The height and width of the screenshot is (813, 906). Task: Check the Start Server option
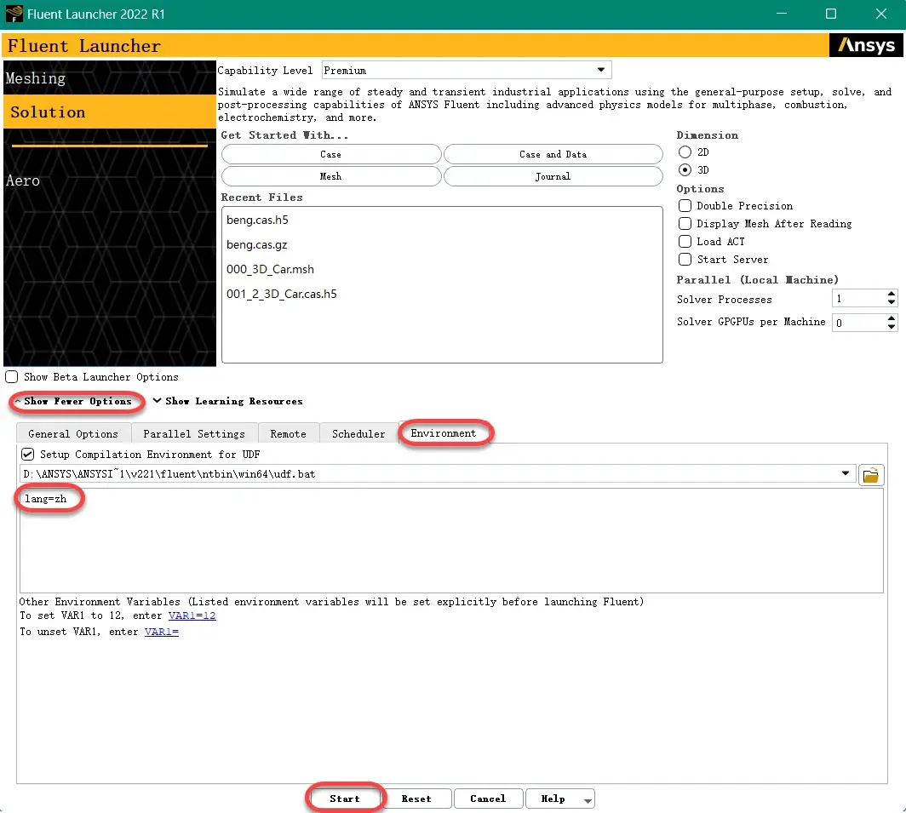(685, 260)
